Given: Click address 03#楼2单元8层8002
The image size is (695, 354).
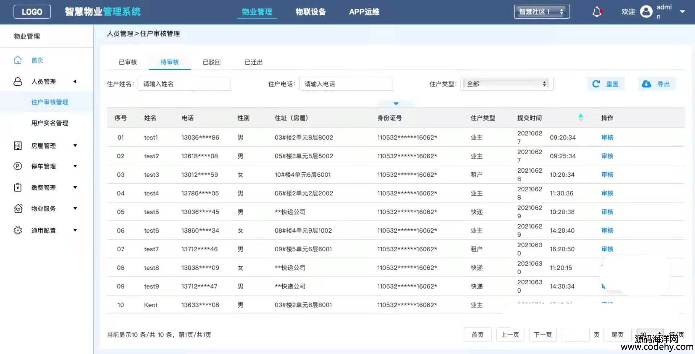Looking at the screenshot, I should click(304, 137).
